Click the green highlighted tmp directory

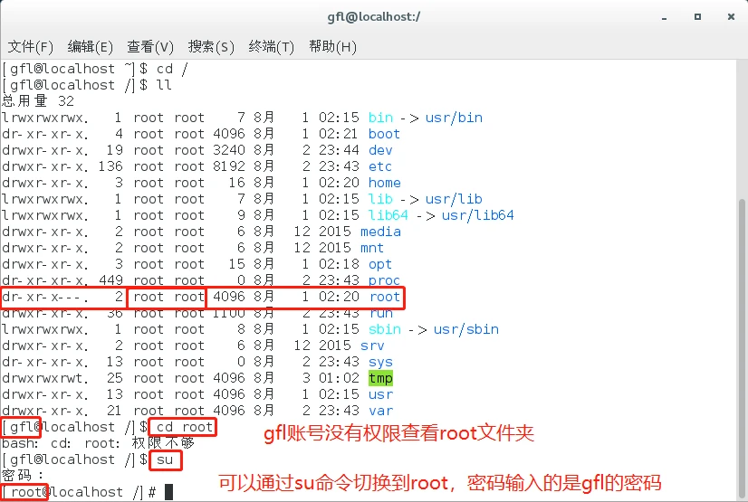(380, 378)
